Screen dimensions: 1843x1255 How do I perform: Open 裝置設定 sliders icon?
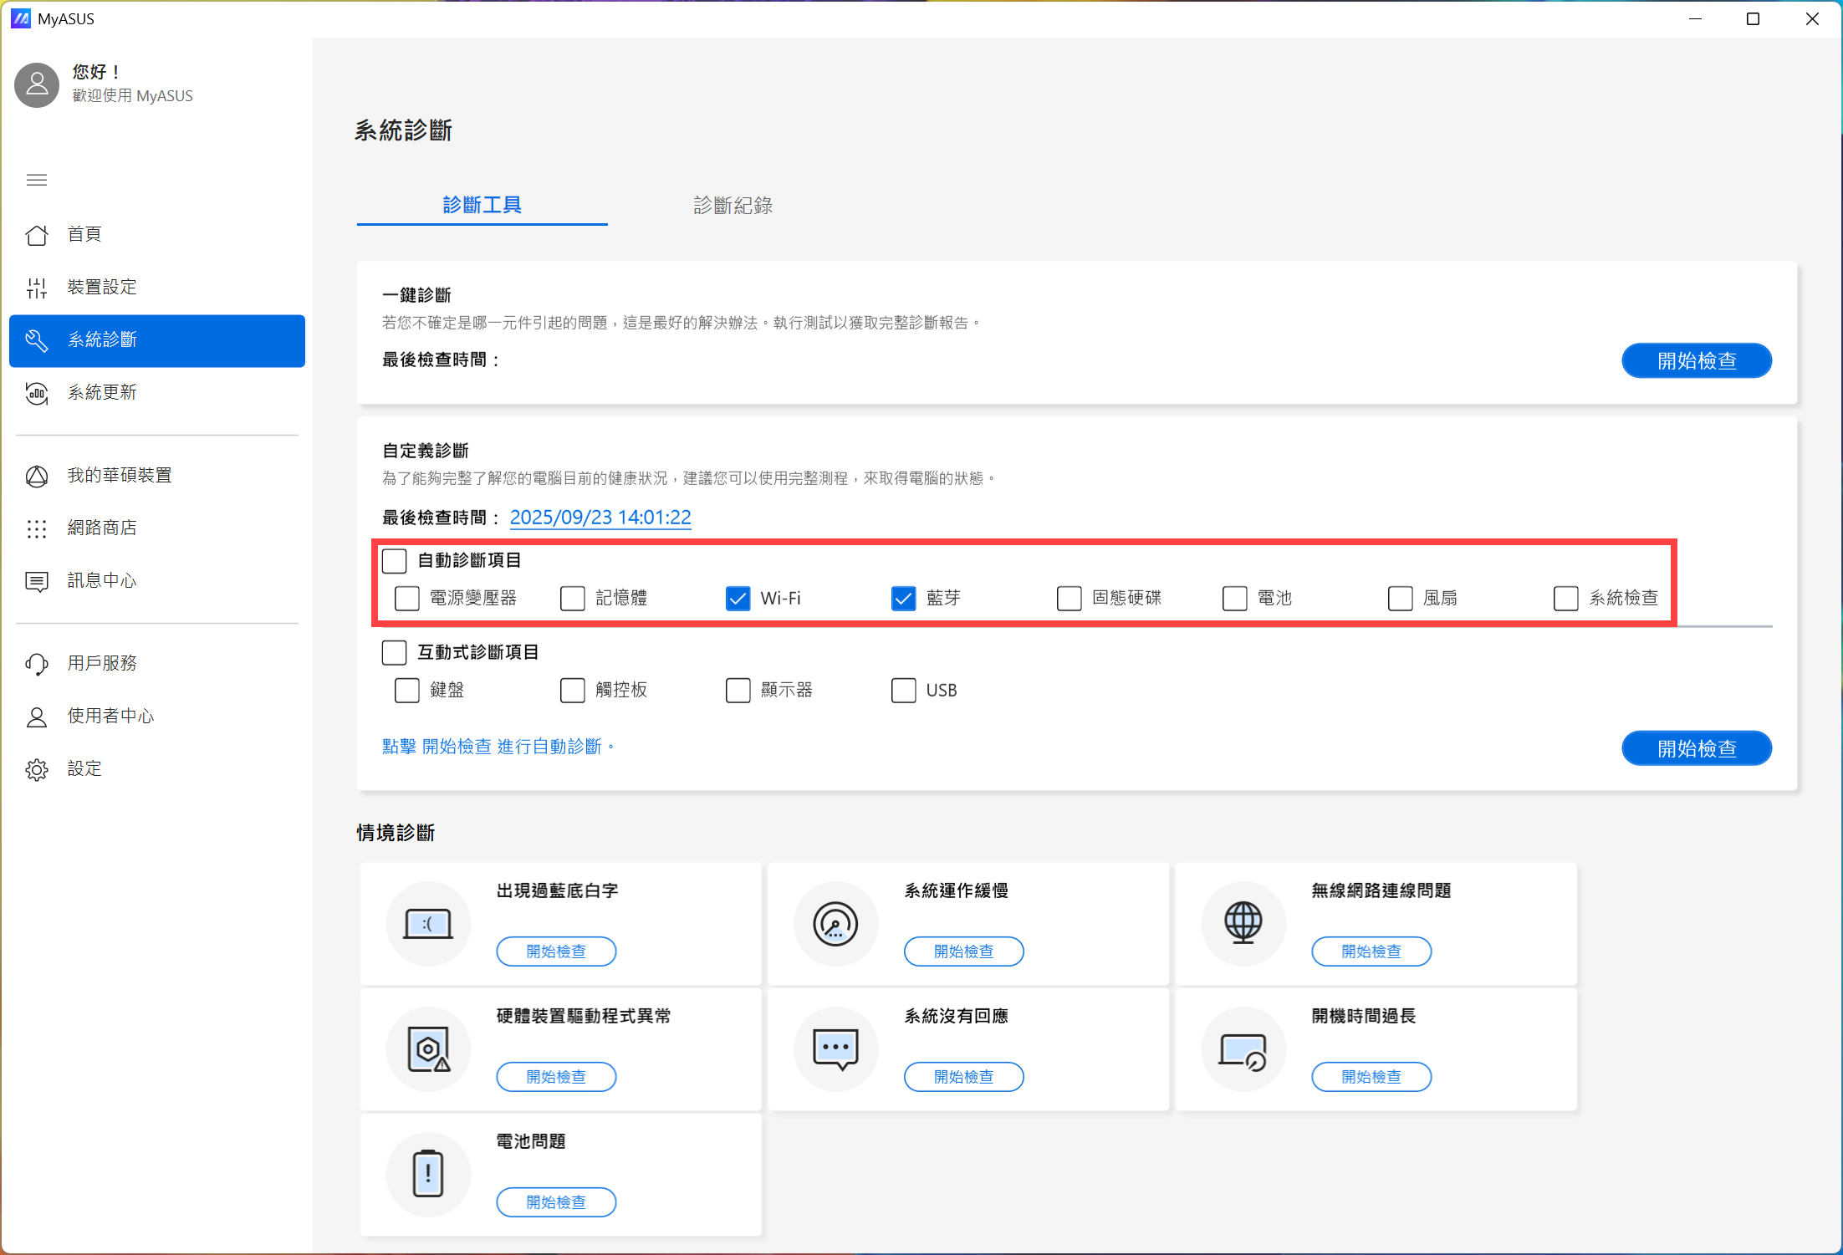37,288
